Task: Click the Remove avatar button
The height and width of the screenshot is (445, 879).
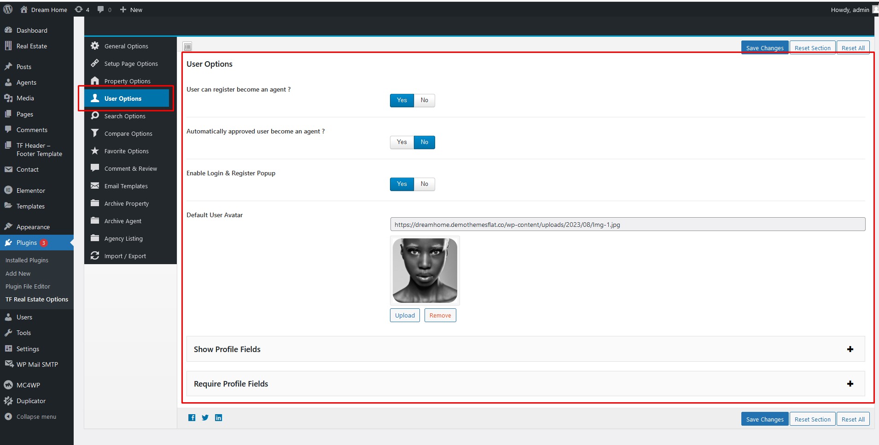Action: click(440, 315)
